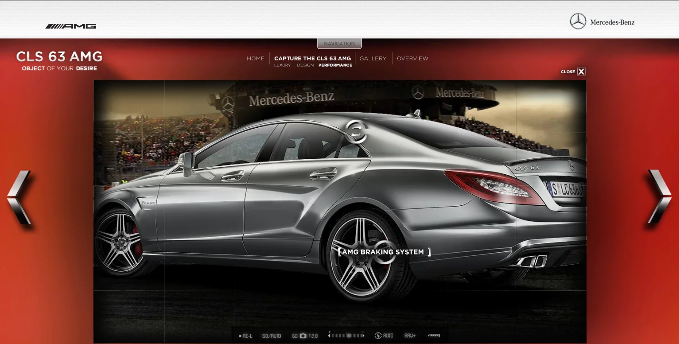The width and height of the screenshot is (679, 344).
Task: Click the battery indicator icon
Action: pos(434,335)
